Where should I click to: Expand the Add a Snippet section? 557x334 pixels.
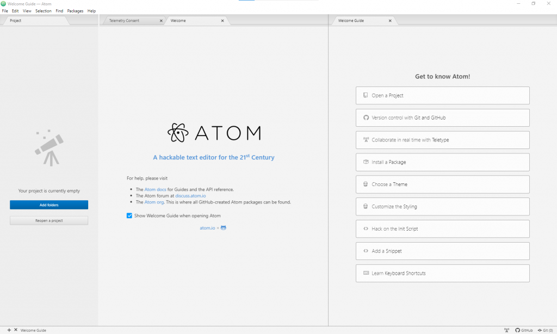[443, 251]
